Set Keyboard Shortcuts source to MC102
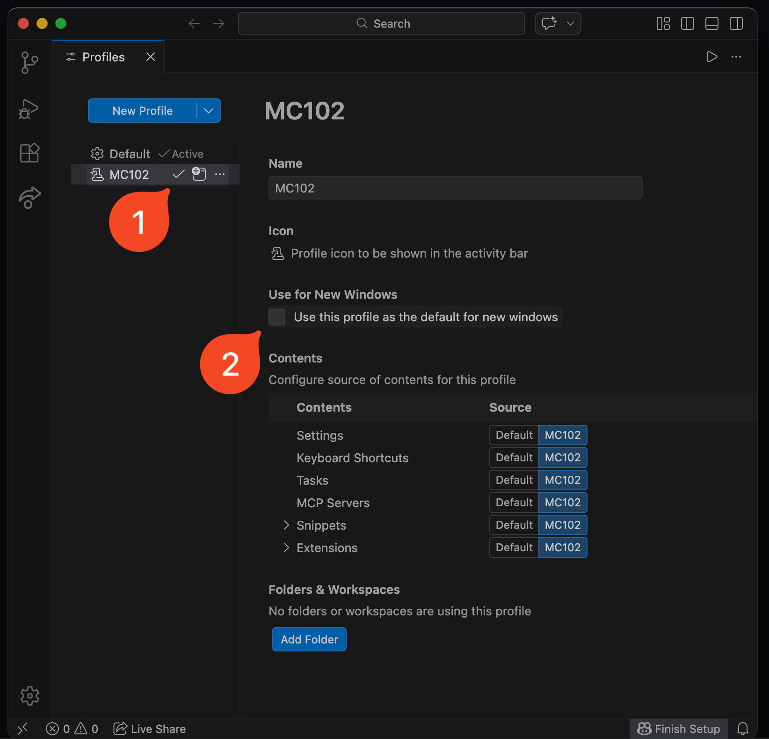This screenshot has height=739, width=769. click(x=562, y=458)
